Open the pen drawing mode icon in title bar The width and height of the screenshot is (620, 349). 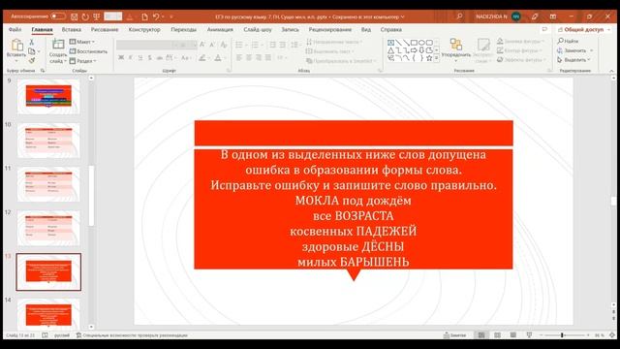(535, 16)
